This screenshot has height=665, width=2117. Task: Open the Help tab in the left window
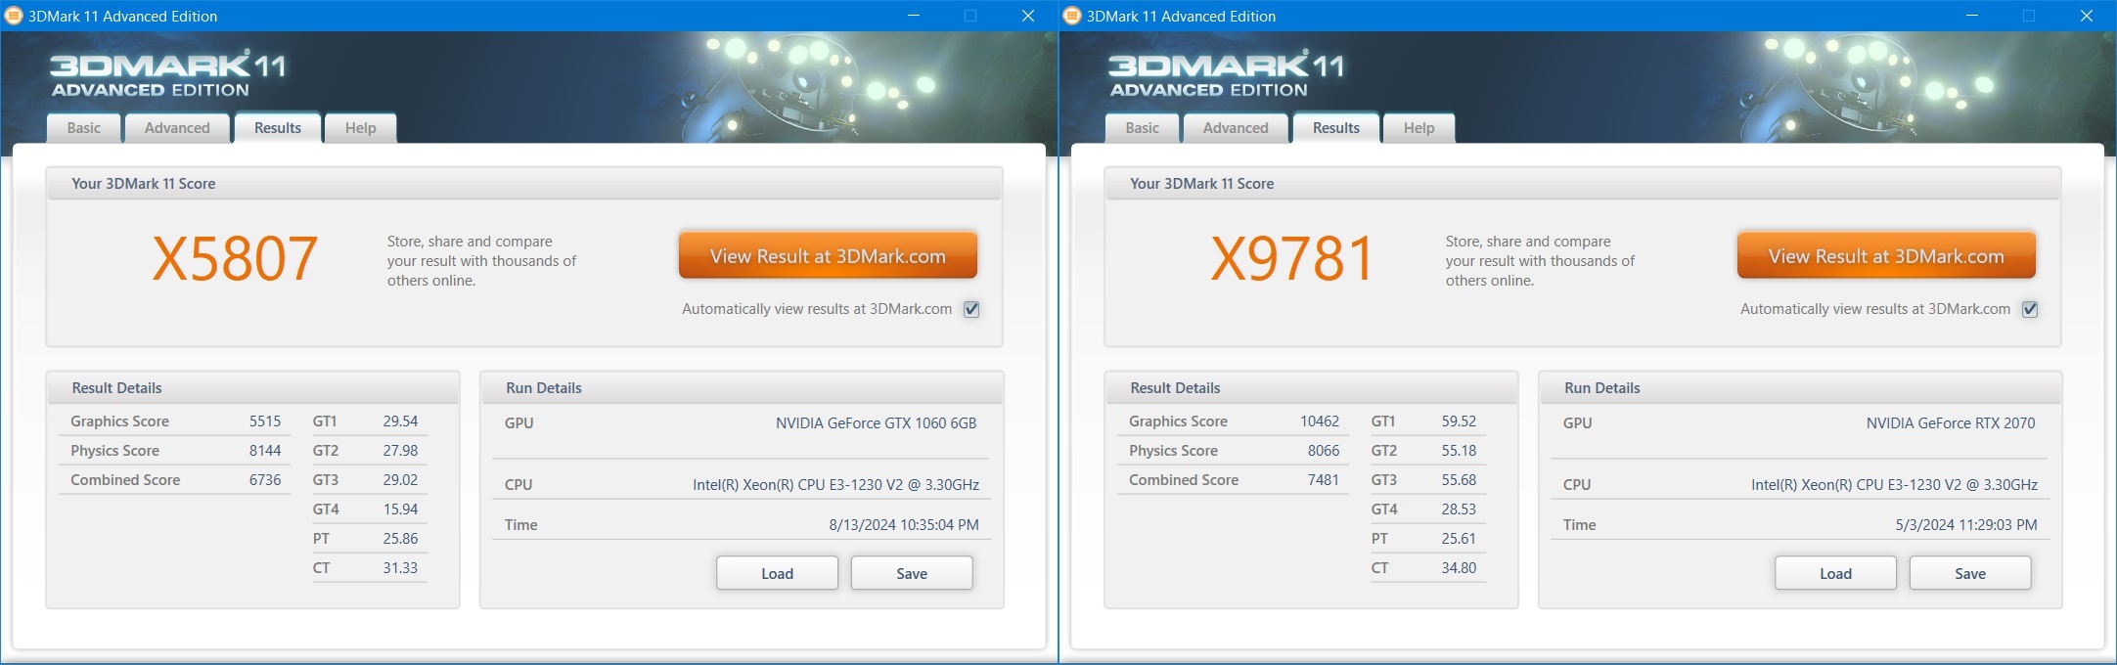coord(360,128)
